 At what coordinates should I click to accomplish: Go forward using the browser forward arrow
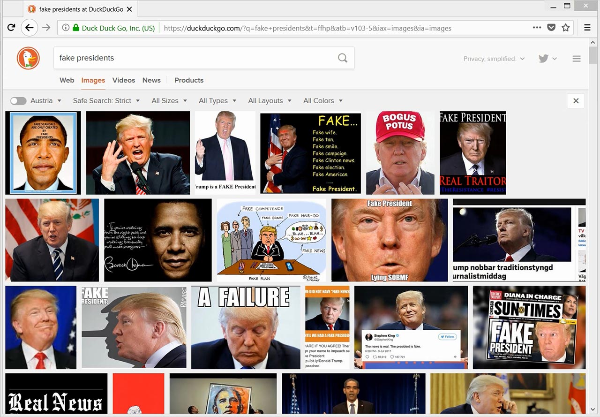pos(46,28)
